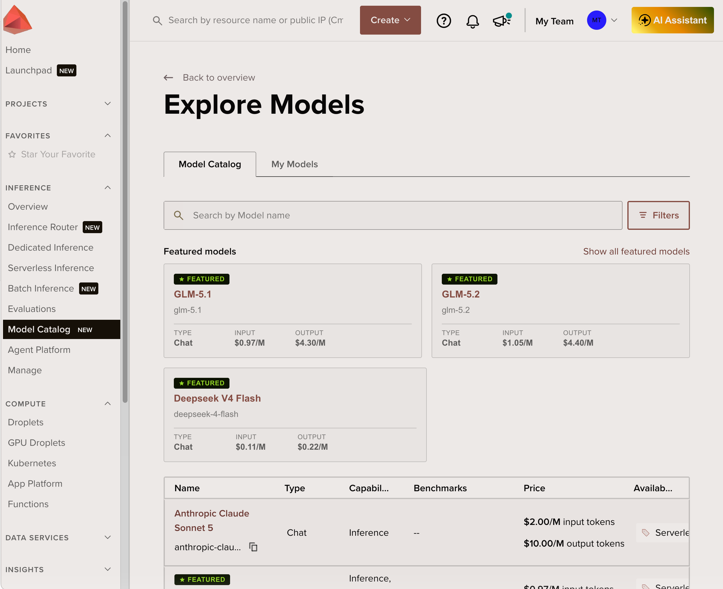Open the help question mark icon
The height and width of the screenshot is (589, 723).
click(x=444, y=20)
